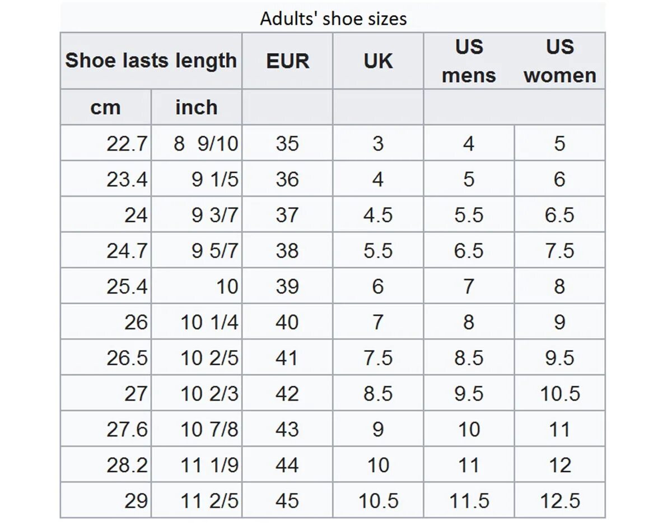The image size is (672, 525).
Task: Click the EUR size 45 cell
Action: 287,500
